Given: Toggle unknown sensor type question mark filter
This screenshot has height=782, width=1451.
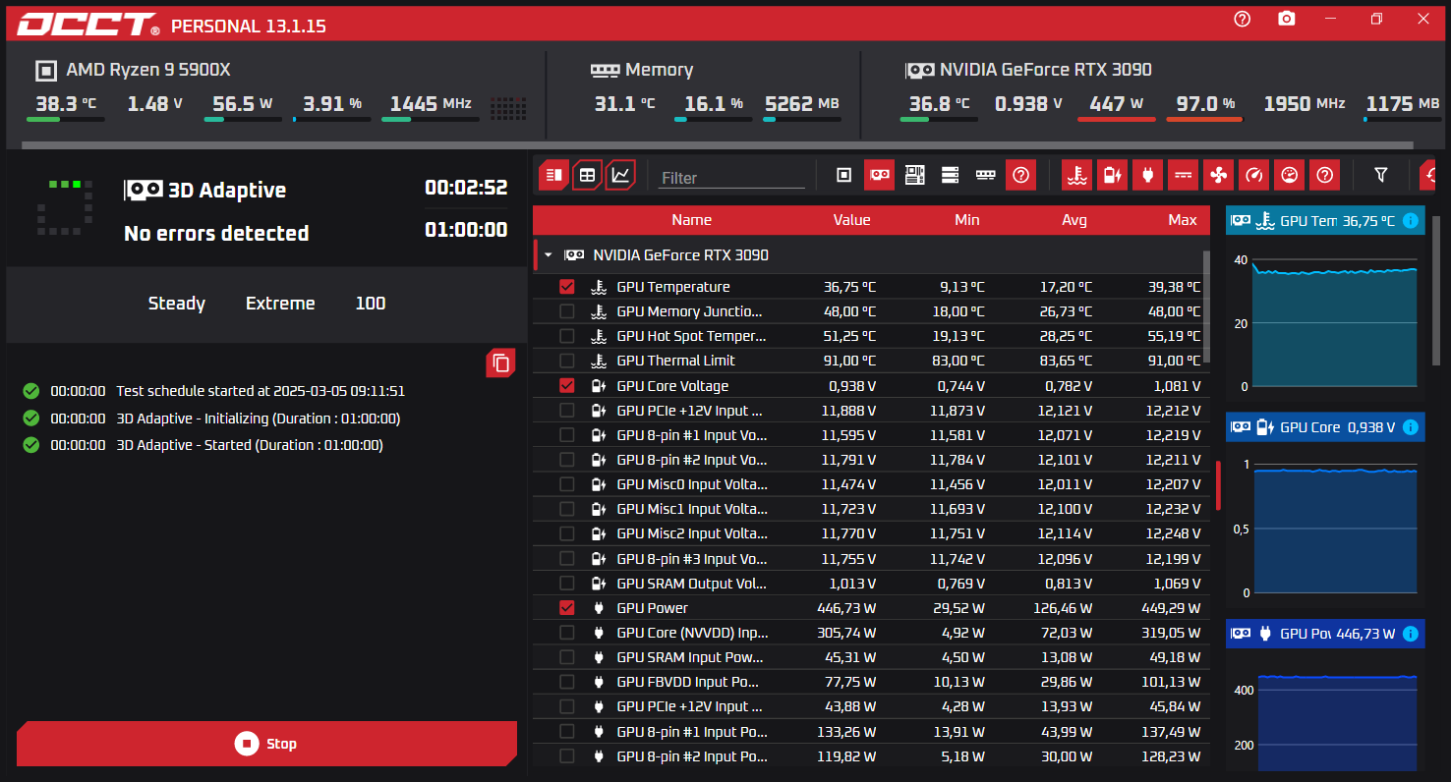Looking at the screenshot, I should [x=1324, y=175].
